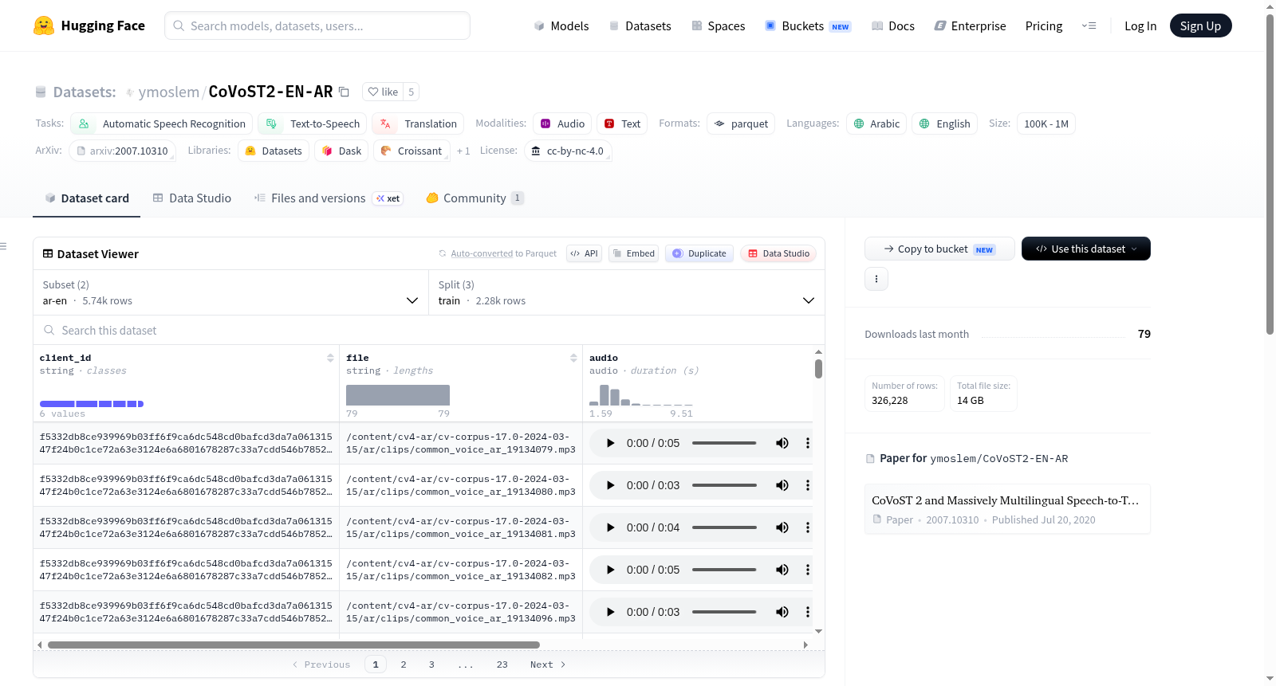Open the Community tab
Viewport: 1276px width, 686px height.
(x=475, y=198)
